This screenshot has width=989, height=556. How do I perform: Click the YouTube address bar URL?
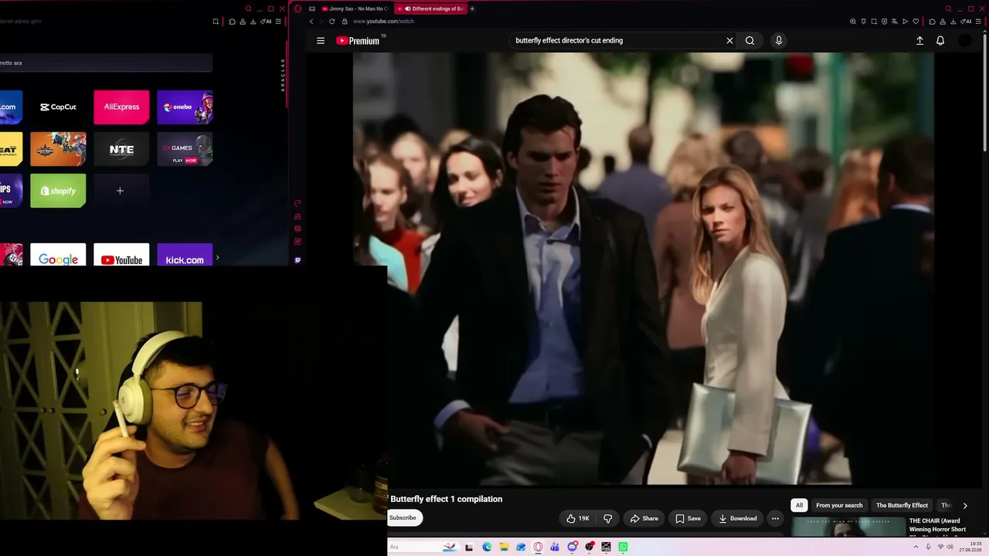384,22
